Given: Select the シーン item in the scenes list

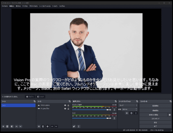Looking at the screenshot, I should pyautogui.click(x=18, y=105).
